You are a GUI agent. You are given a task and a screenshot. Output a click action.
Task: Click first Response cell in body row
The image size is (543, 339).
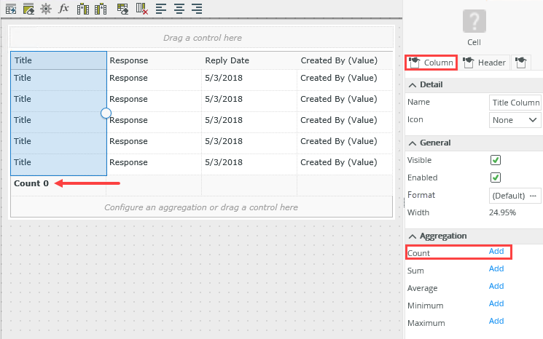[154, 80]
